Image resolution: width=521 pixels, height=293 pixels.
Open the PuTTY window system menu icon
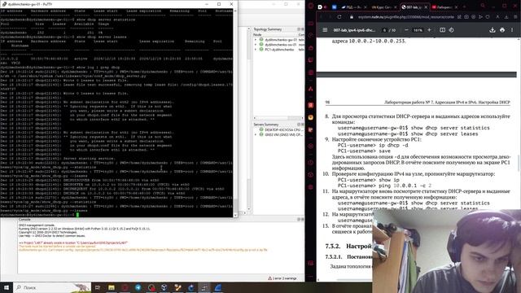pos(4,4)
